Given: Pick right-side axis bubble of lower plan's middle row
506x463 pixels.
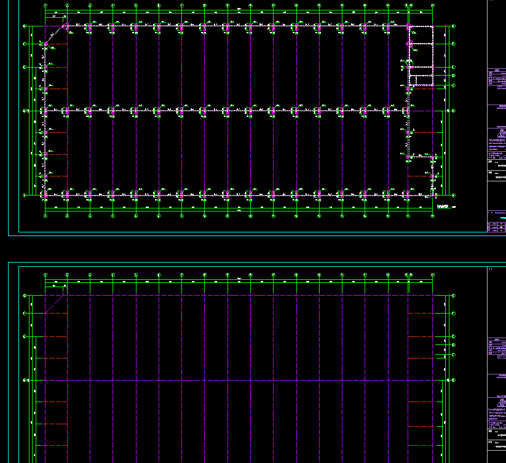Looking at the screenshot, I should (x=453, y=380).
